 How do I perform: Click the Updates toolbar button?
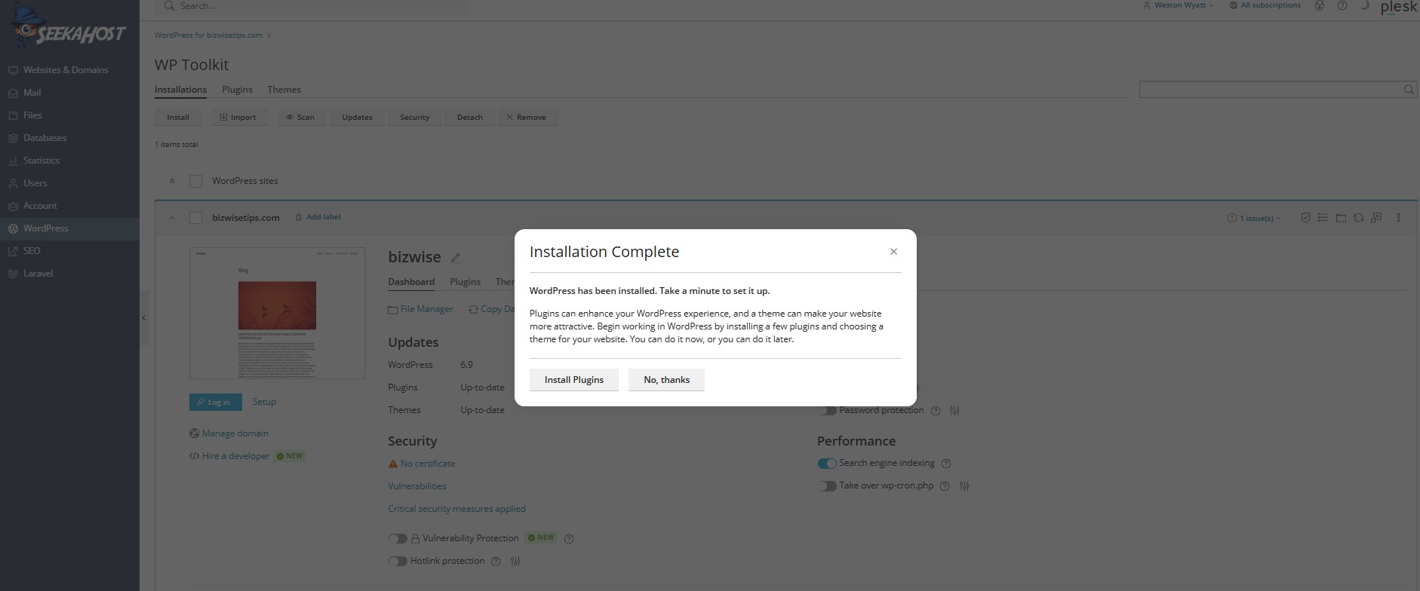(x=357, y=118)
